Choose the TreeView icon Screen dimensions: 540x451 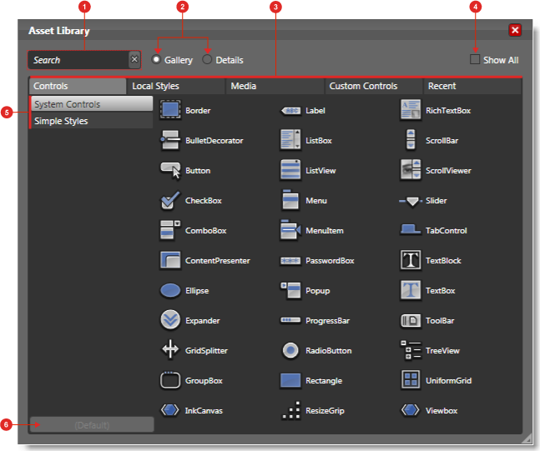411,350
